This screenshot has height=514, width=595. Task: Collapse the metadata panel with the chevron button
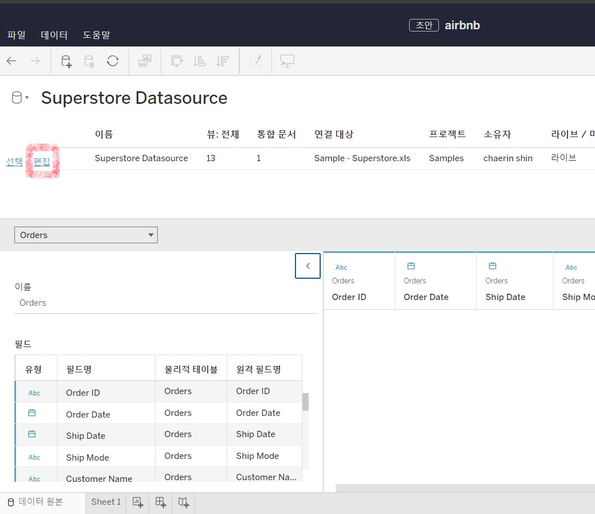click(x=308, y=266)
